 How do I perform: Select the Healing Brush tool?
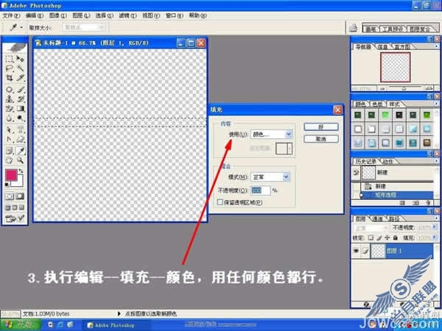(10, 90)
